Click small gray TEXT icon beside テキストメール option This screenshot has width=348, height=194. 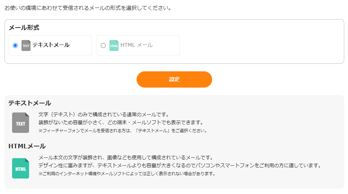pos(26,45)
